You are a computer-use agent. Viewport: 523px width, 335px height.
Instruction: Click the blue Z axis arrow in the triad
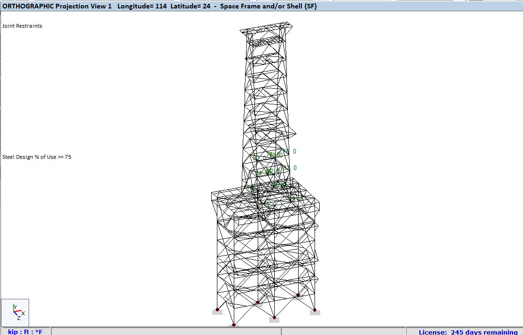click(15, 314)
